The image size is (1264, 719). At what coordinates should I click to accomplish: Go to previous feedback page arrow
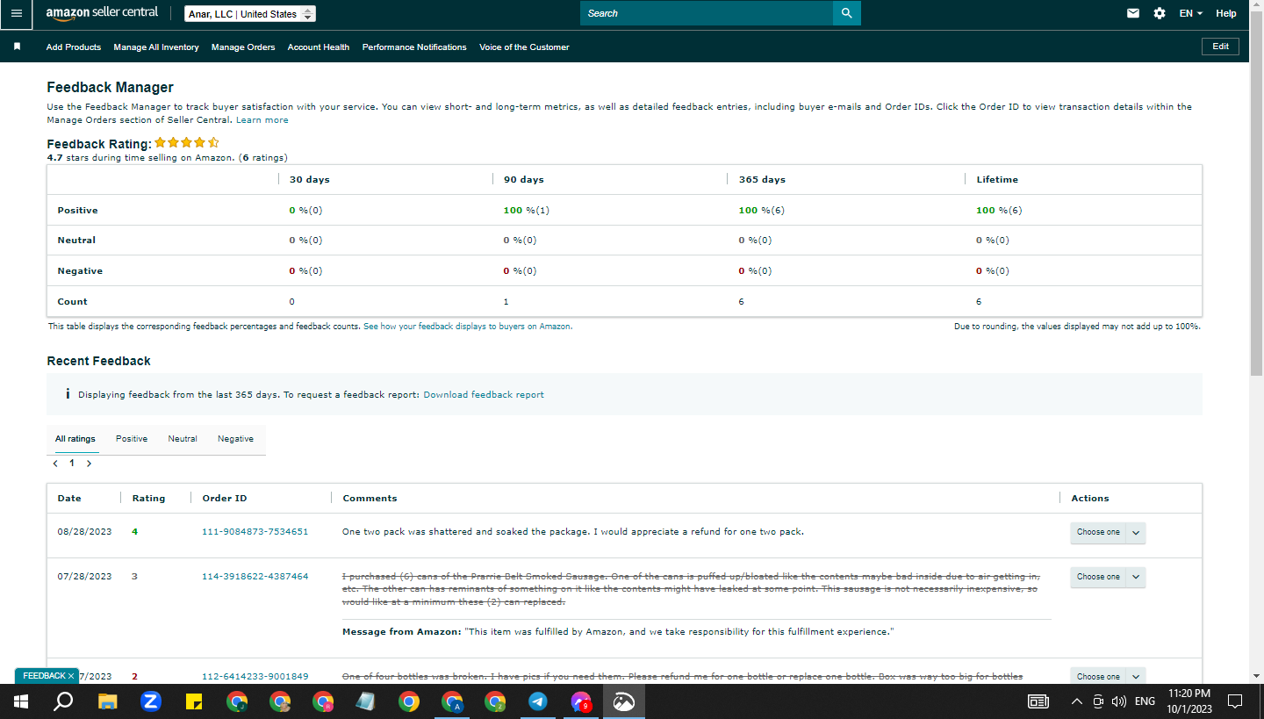(56, 464)
